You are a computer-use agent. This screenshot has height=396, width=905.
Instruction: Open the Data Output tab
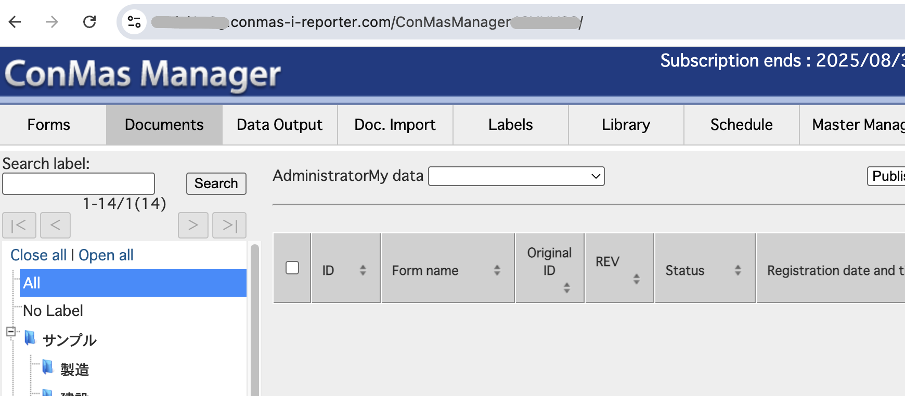[x=280, y=125]
